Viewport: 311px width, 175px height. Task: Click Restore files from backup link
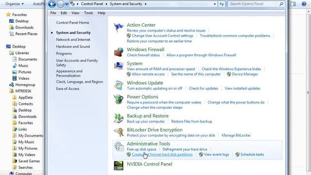point(191,121)
